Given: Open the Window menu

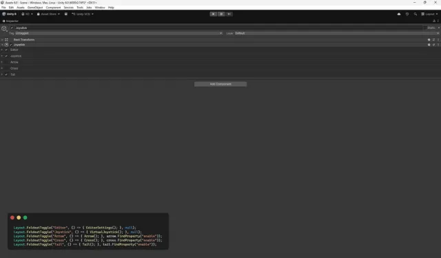Looking at the screenshot, I should coord(100,8).
